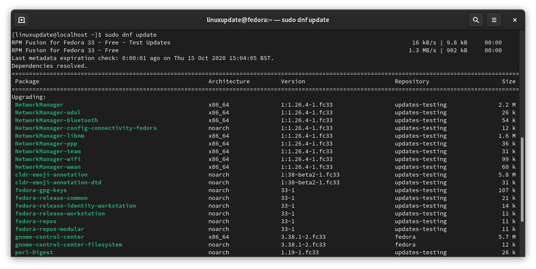Select the 'fedora-repos-modular' package name
The image size is (536, 269).
pos(50,229)
